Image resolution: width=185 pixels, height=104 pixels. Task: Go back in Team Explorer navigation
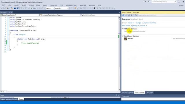(123, 15)
